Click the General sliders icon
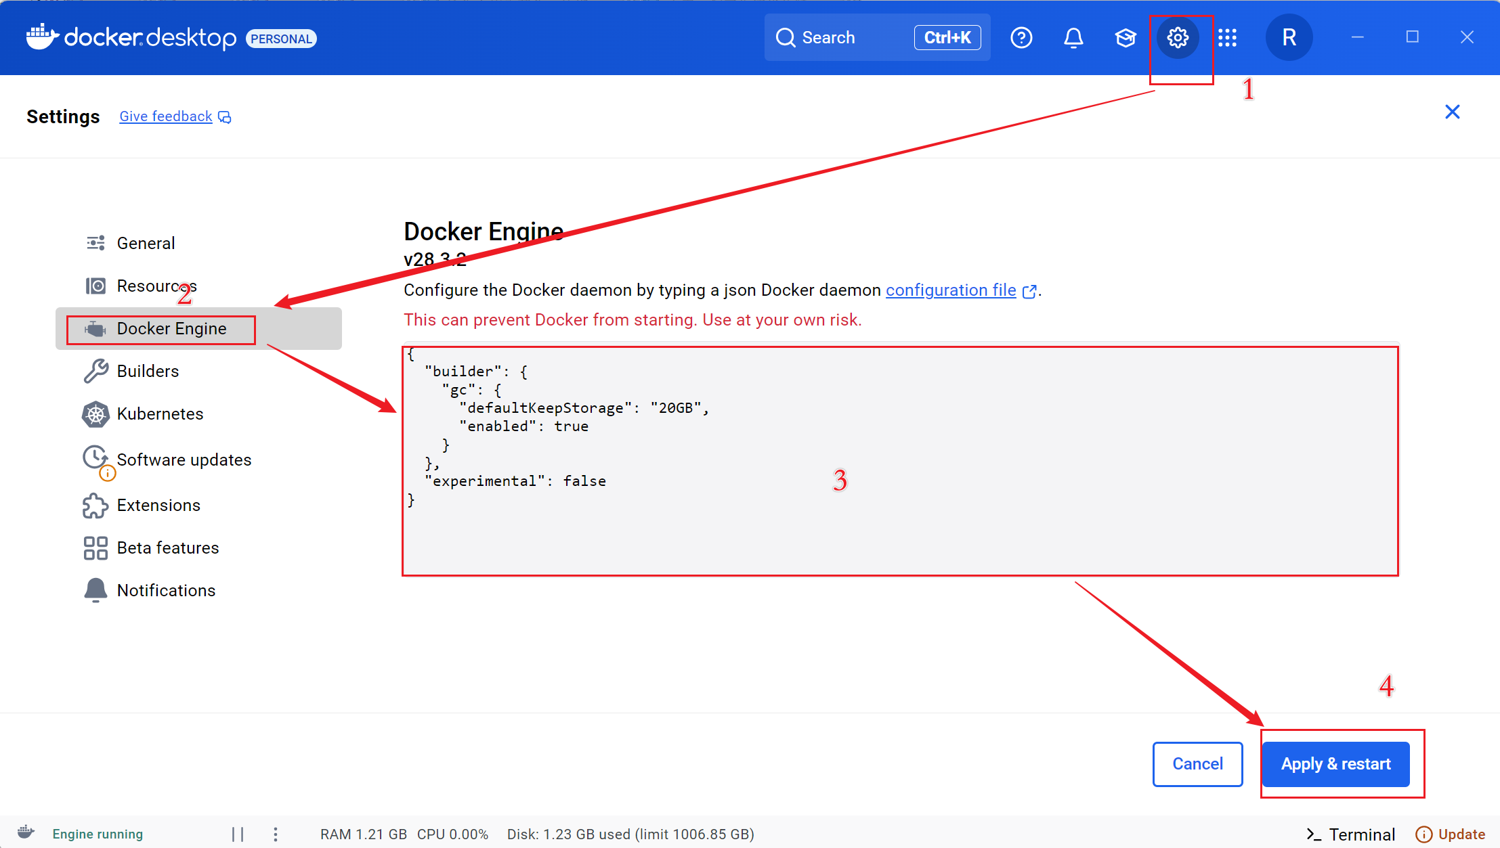 95,243
